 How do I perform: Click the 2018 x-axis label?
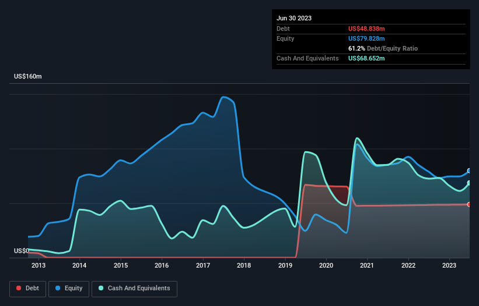pos(244,265)
